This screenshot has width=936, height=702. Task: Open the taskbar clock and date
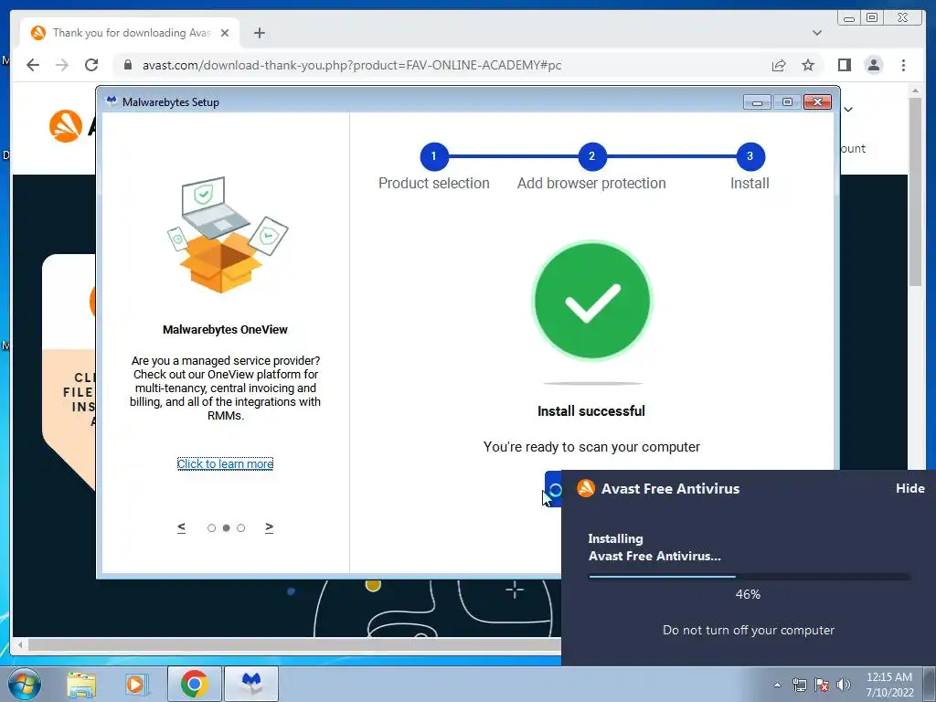pyautogui.click(x=889, y=685)
